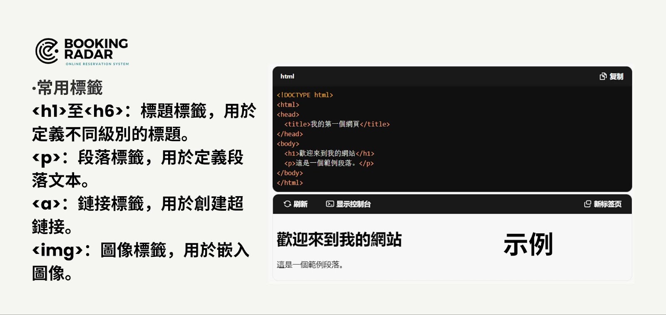
Task: Click the closing </body> code line
Action: pyautogui.click(x=290, y=173)
